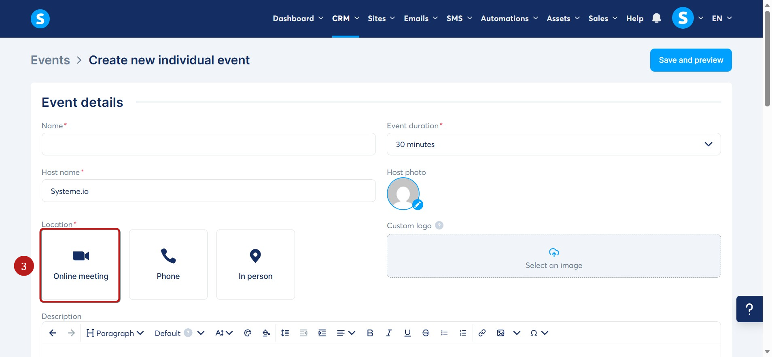Open the floating help question mark widget

click(x=749, y=309)
